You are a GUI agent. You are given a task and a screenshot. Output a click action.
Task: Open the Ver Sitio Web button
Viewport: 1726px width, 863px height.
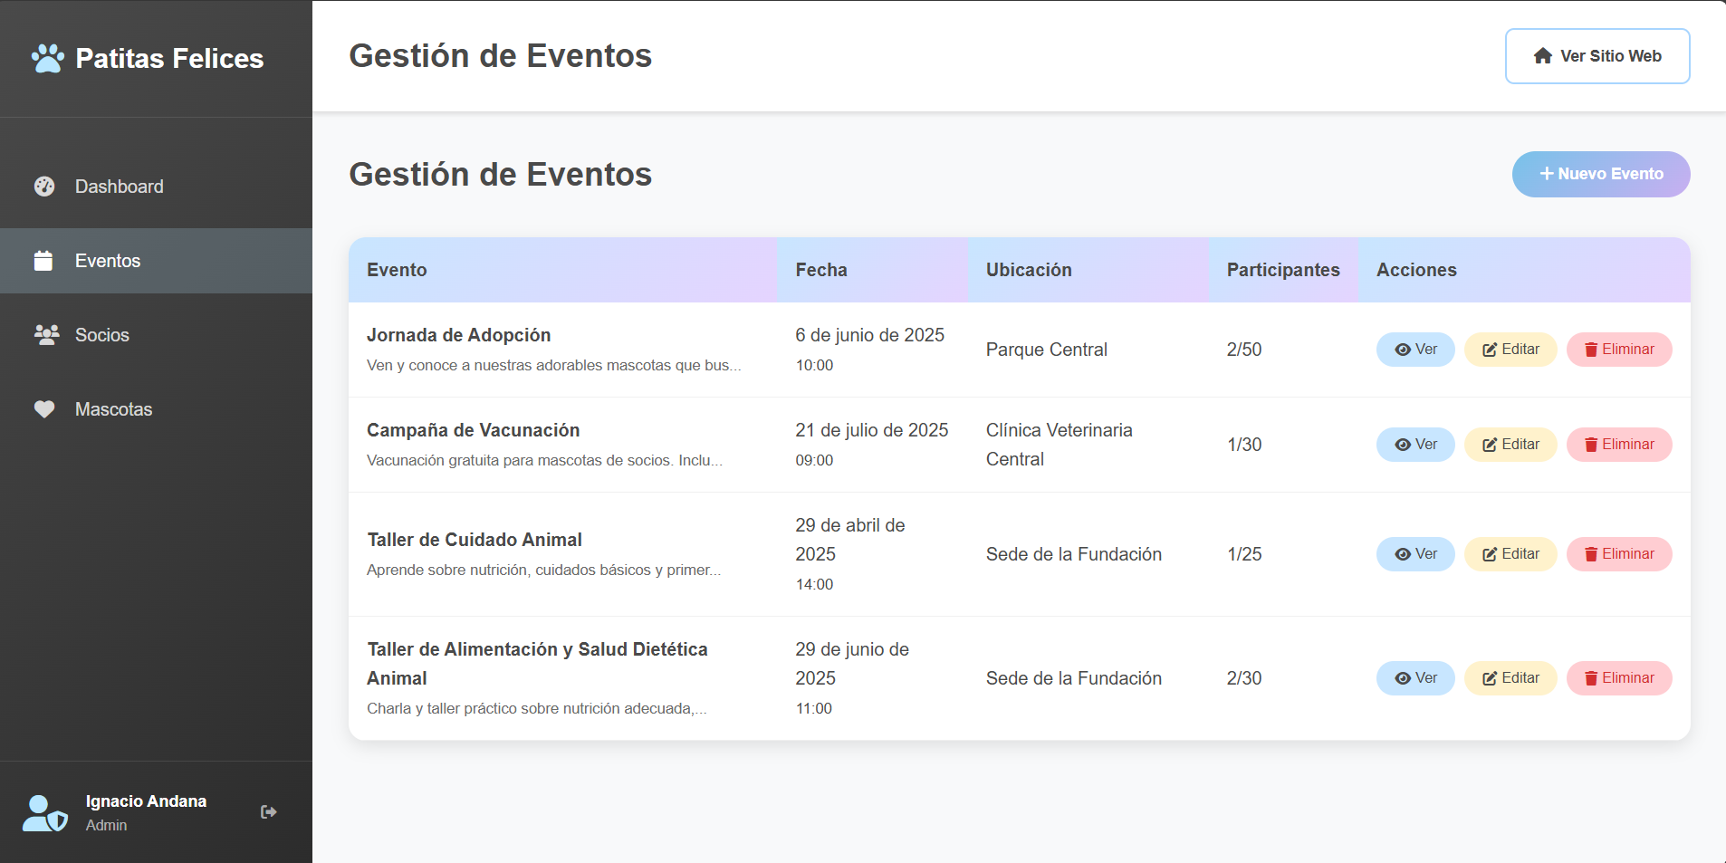1597,56
